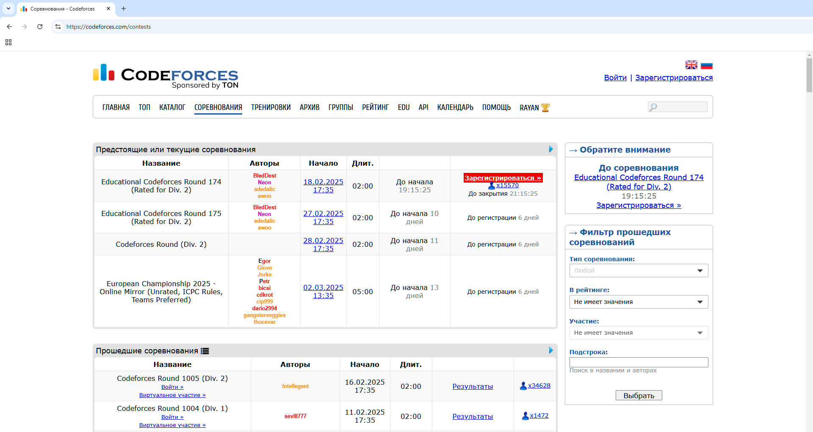813x432 pixels.
Task: Click the Подстрока search text field
Action: (638, 362)
